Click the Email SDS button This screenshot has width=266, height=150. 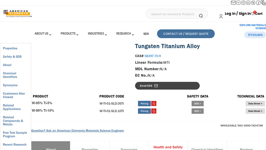[x=167, y=86]
